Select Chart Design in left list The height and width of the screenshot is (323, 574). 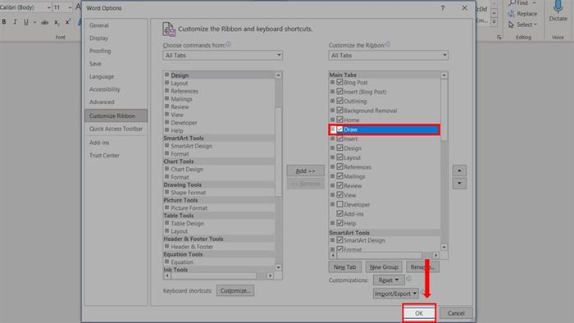tap(187, 169)
